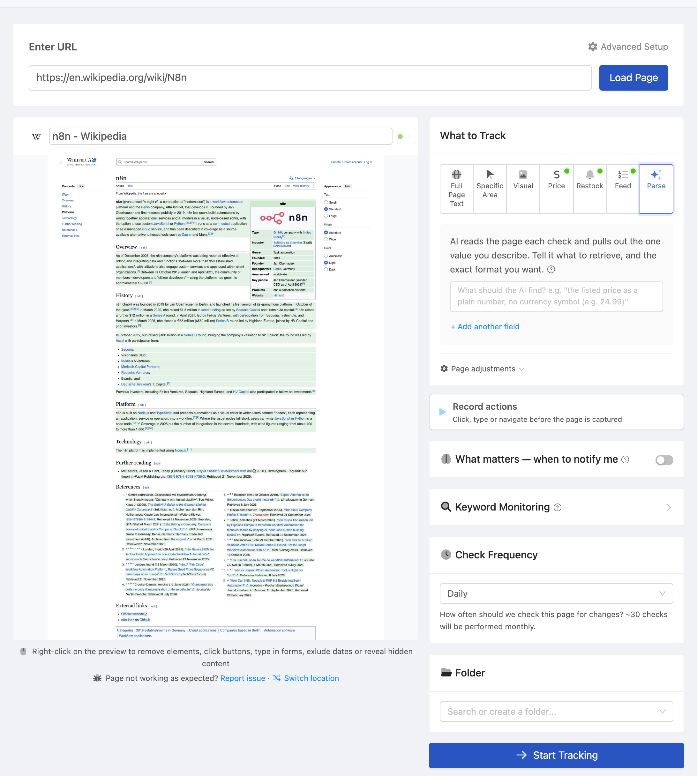Click the Check Frequency clock icon
The width and height of the screenshot is (697, 776).
446,555
